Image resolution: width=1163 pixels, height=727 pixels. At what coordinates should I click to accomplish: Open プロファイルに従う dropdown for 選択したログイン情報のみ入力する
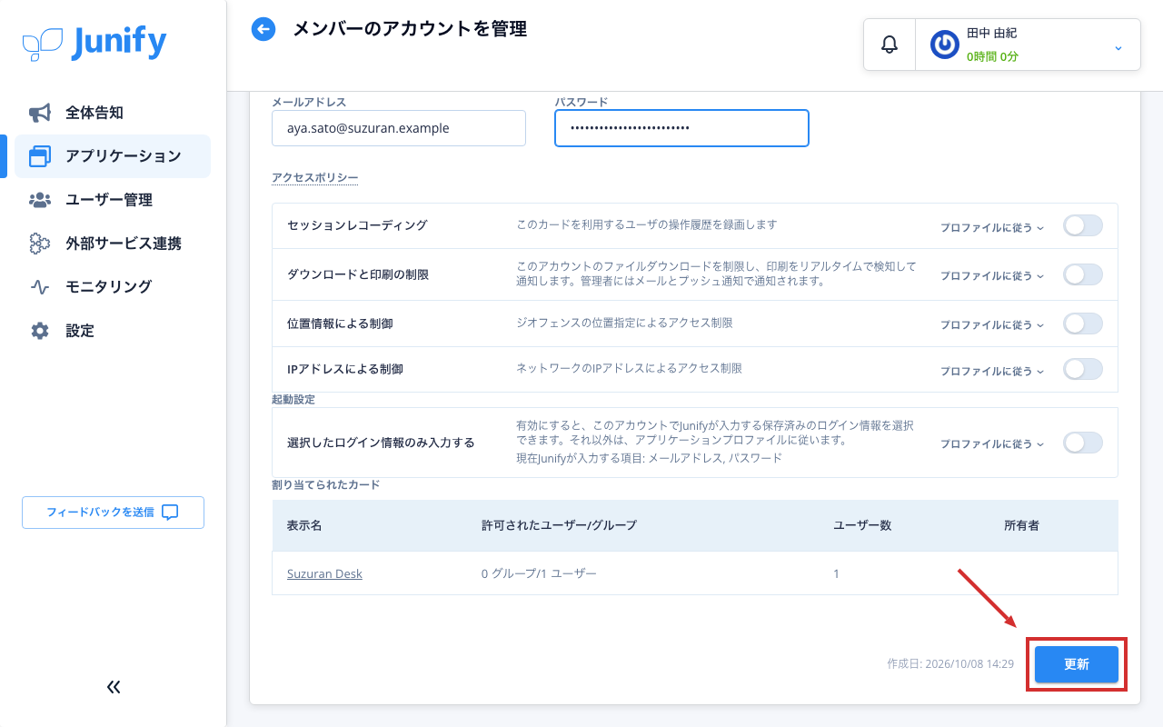(x=992, y=443)
